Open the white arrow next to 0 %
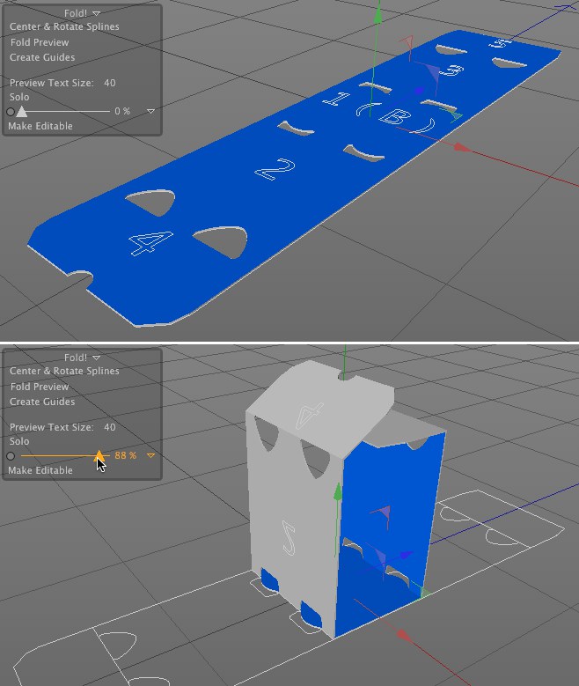This screenshot has height=686, width=579. click(x=150, y=112)
